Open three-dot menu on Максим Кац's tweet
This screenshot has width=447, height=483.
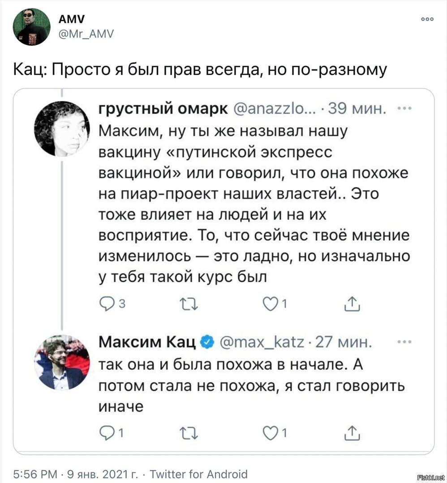(x=404, y=342)
